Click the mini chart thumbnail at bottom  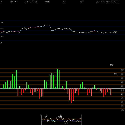click(x=62, y=120)
